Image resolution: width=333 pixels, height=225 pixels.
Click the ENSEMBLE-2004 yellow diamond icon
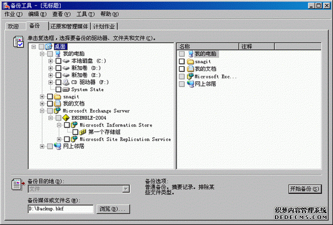tap(66, 118)
